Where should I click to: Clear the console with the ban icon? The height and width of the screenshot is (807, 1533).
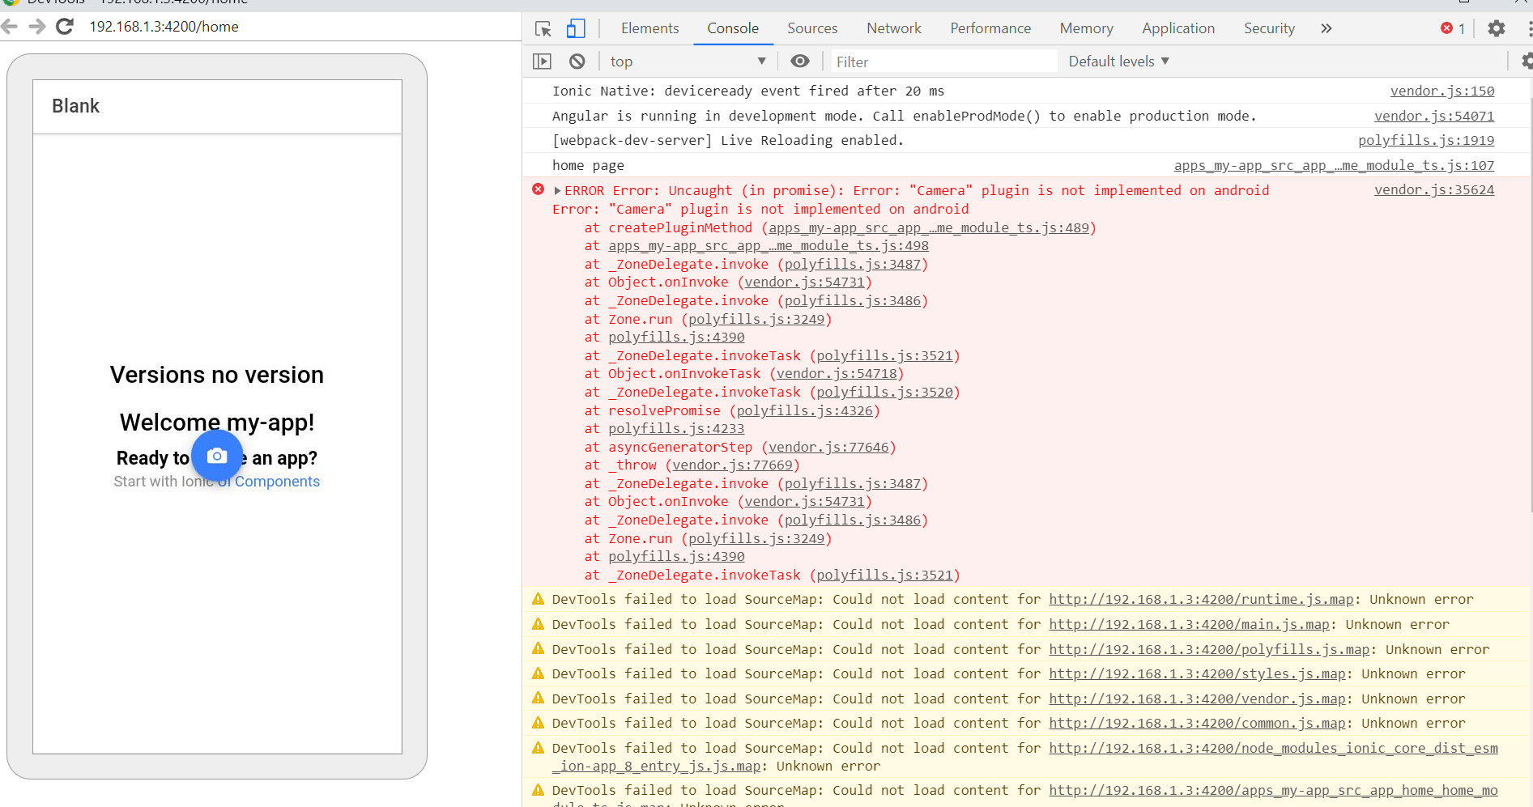point(577,62)
